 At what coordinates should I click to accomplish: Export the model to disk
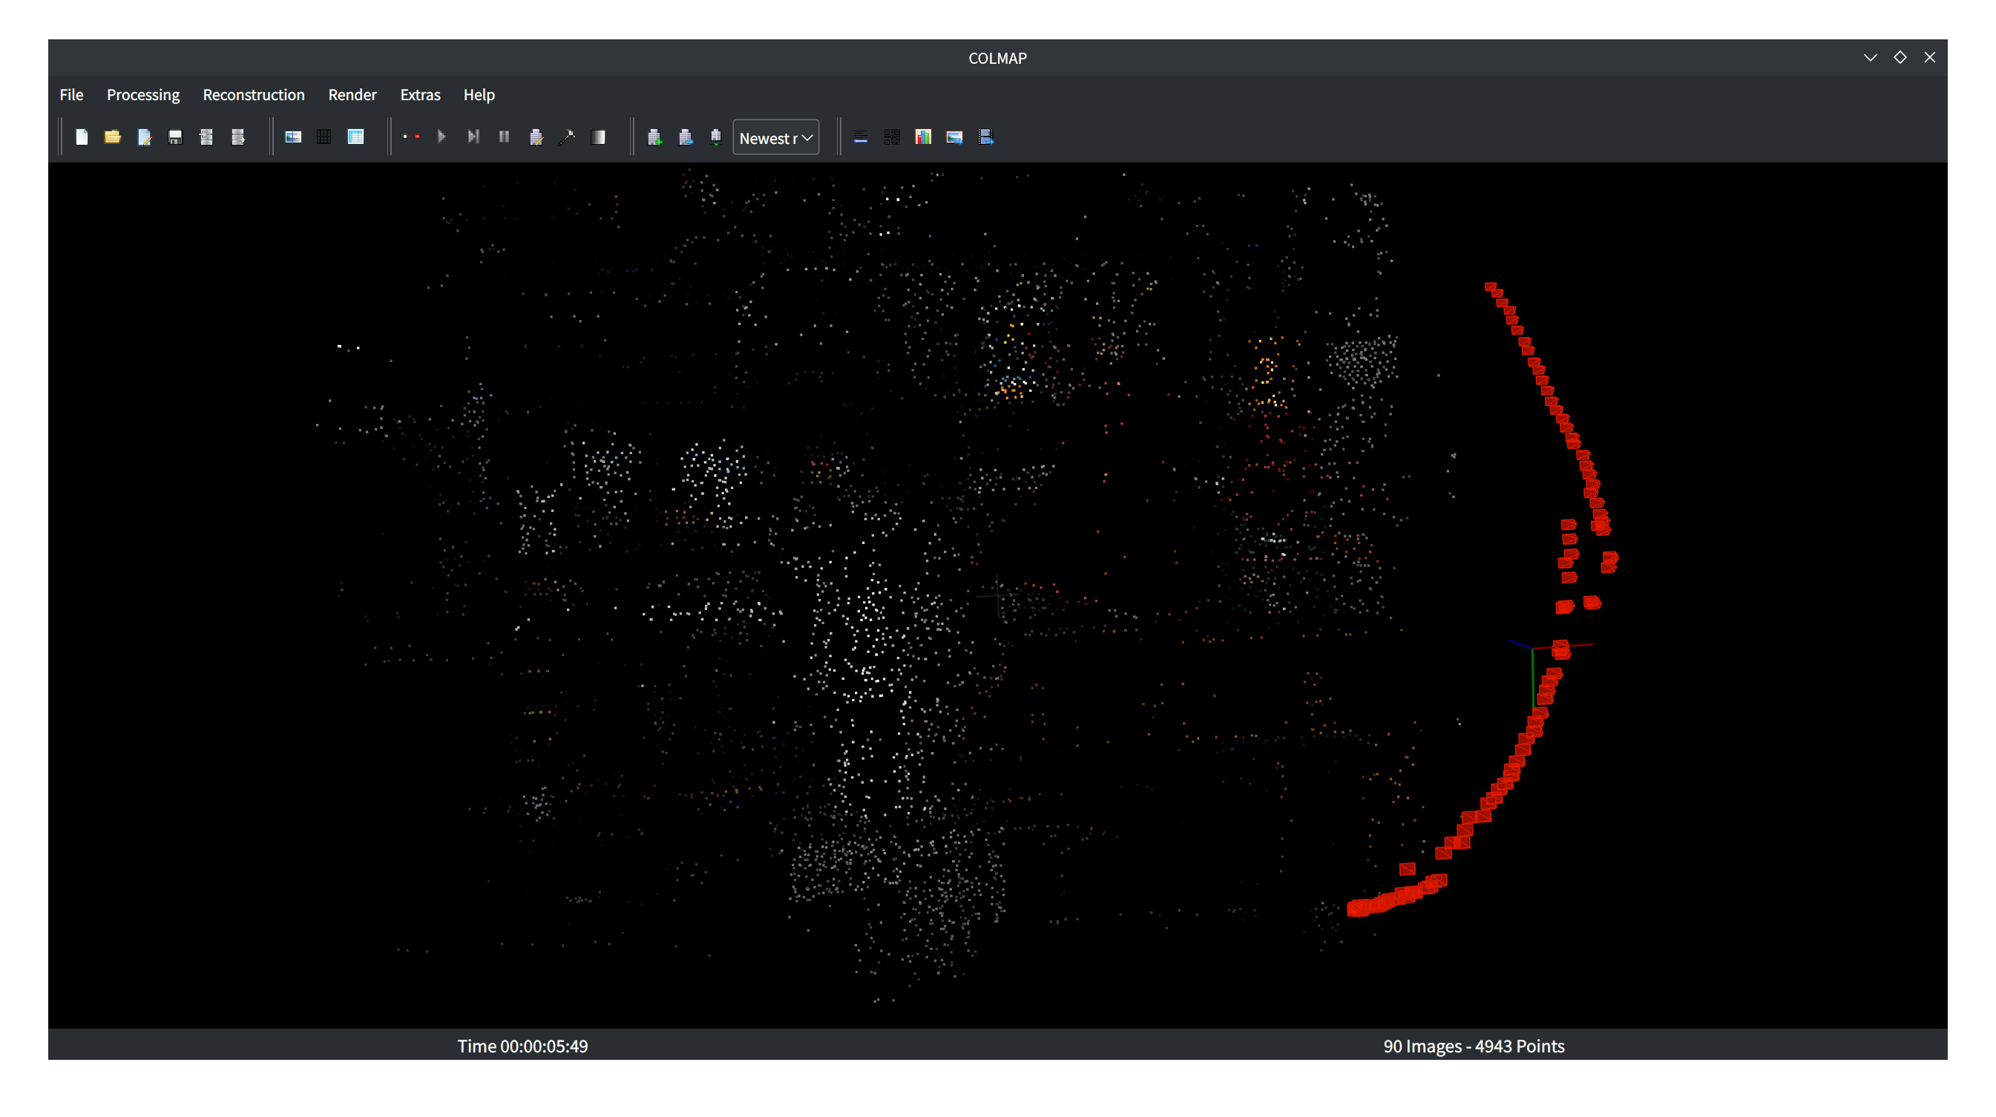238,137
